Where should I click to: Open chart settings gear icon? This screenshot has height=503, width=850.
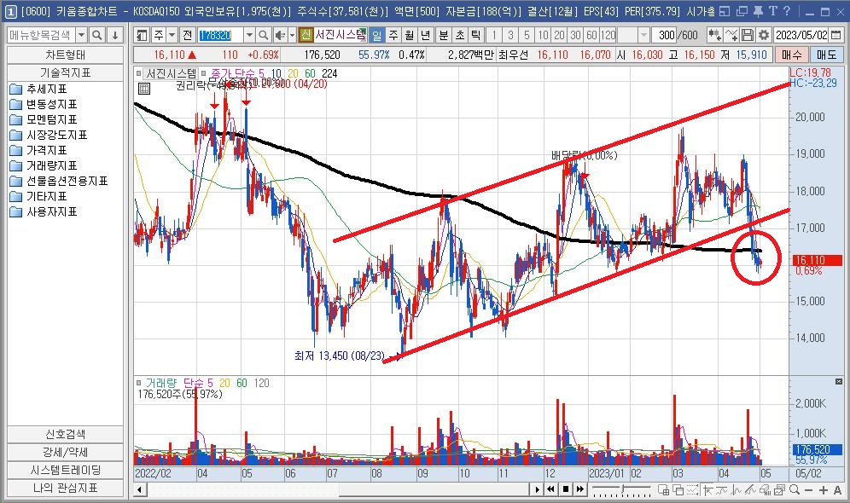point(763,36)
